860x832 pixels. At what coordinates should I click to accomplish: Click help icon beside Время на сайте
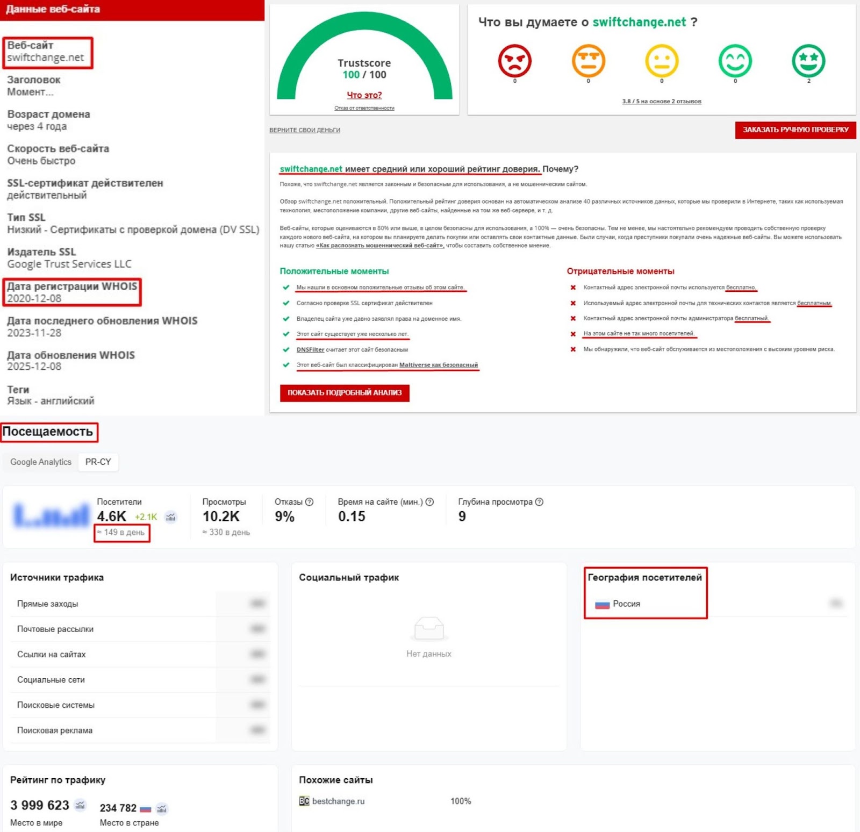429,502
